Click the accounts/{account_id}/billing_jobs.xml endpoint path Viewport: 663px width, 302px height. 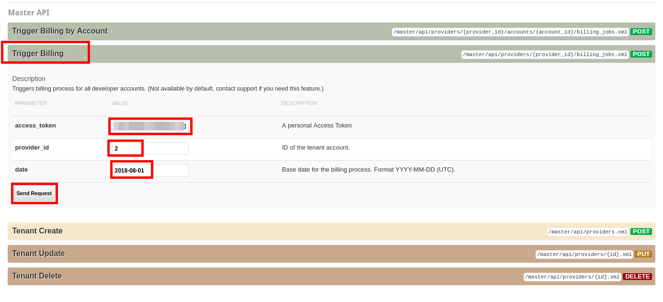(510, 32)
